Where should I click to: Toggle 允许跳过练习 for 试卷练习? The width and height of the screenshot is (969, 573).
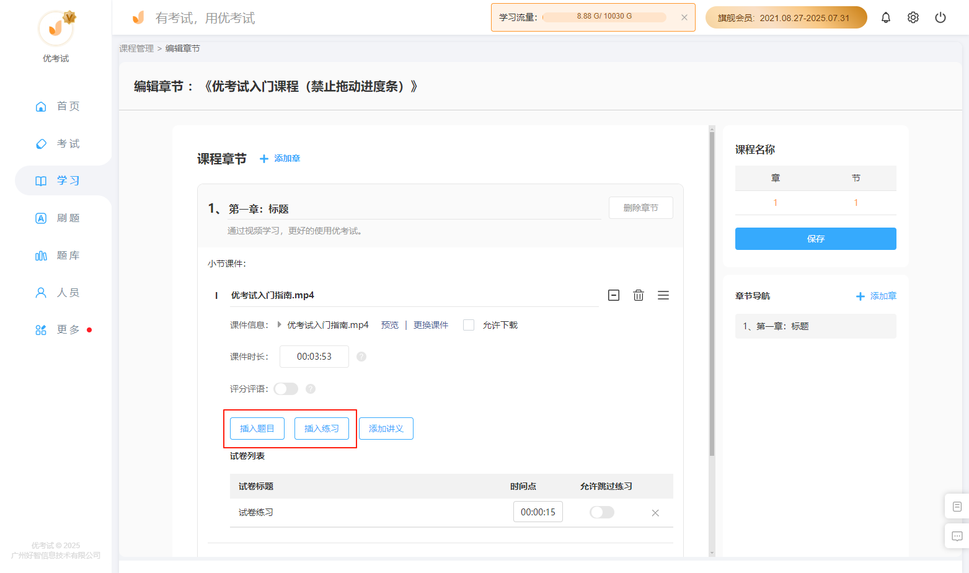[602, 512]
